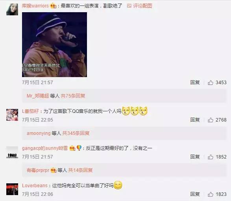Image resolution: width=231 pixels, height=201 pixels.
Task: Open username link 有毒prprpr
Action: 38,170
